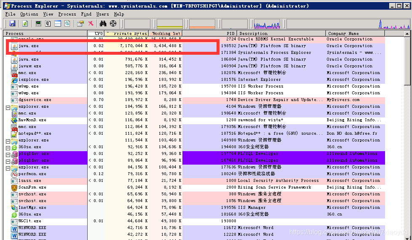Click the 'ravmond for vista+' description

coord(260,120)
